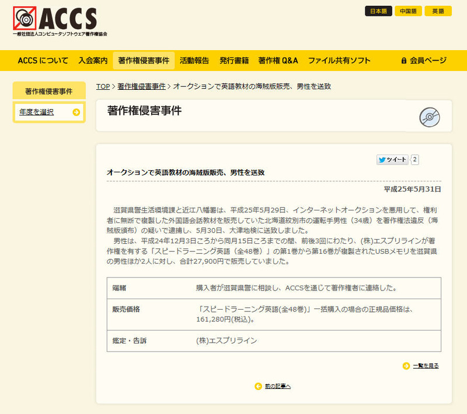Click the lock icon beside 会員ページ
Viewport: 467px width, 414px height.
pyautogui.click(x=403, y=61)
